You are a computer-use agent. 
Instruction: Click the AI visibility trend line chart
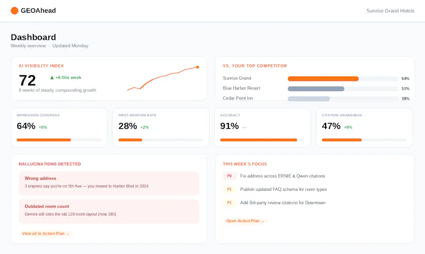163,78
